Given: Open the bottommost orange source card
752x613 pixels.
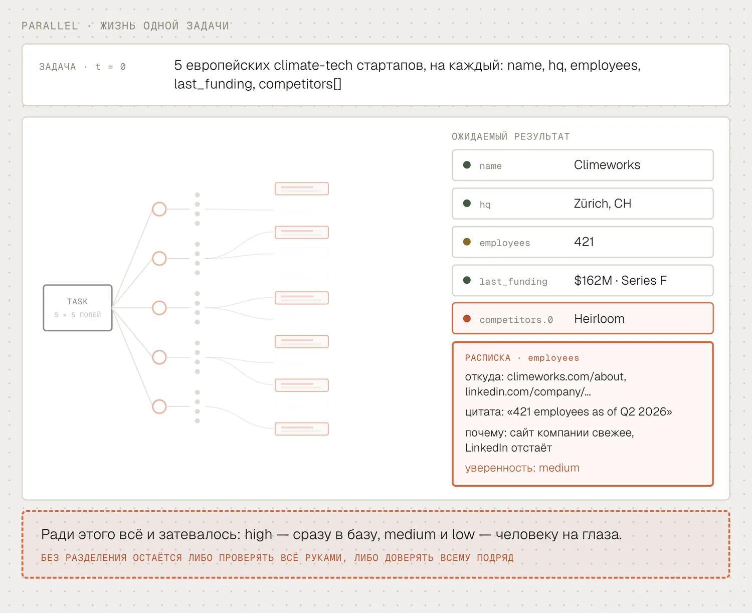Looking at the screenshot, I should pos(302,429).
